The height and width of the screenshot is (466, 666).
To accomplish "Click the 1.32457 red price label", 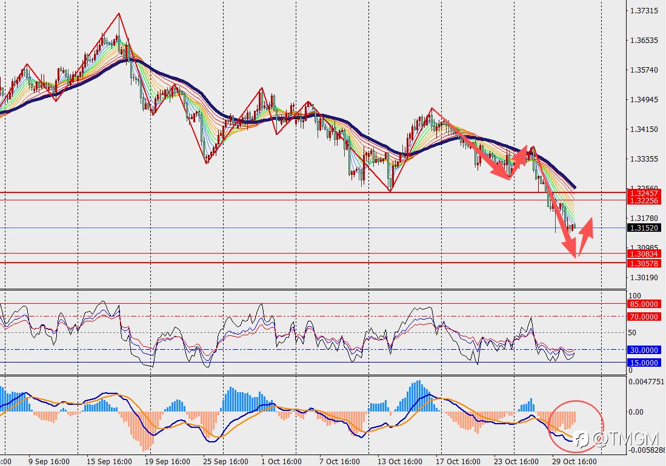I will point(644,193).
